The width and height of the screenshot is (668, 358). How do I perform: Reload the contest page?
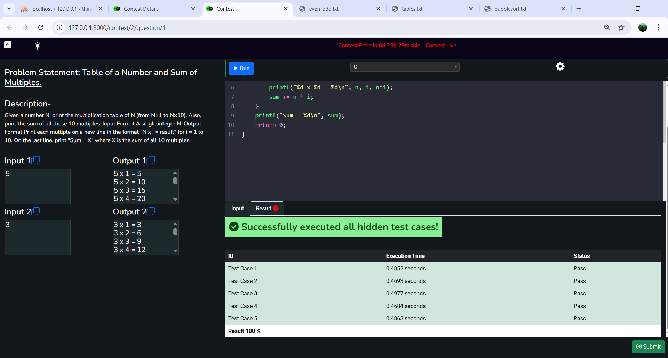pos(41,27)
